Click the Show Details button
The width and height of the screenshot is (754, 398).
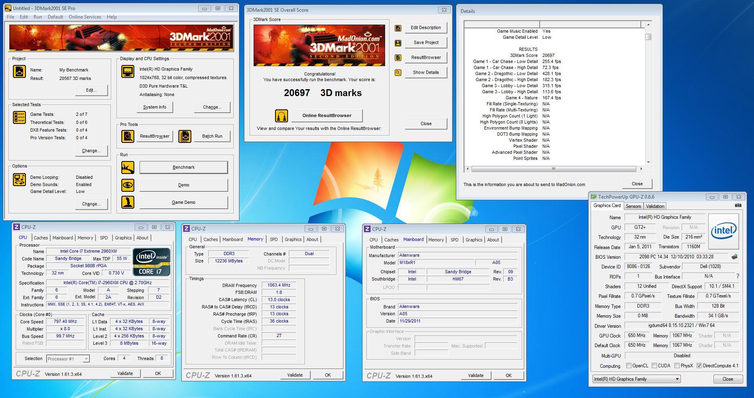click(x=426, y=73)
